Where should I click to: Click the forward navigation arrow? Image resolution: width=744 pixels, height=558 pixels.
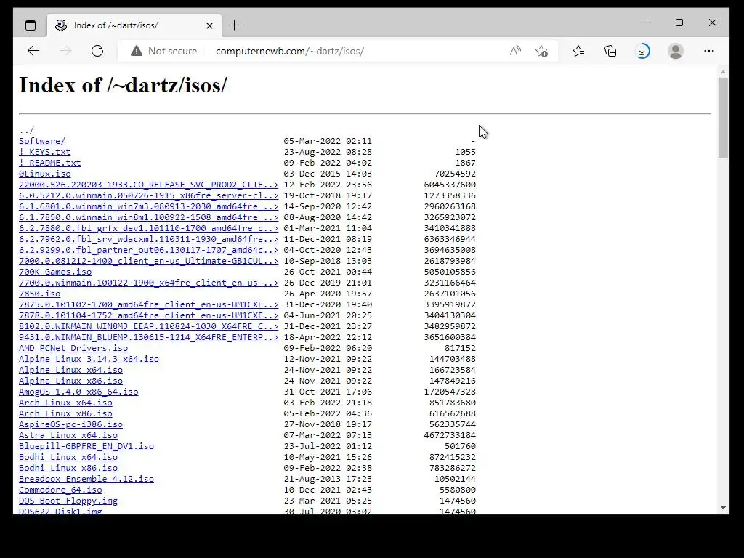click(x=65, y=51)
